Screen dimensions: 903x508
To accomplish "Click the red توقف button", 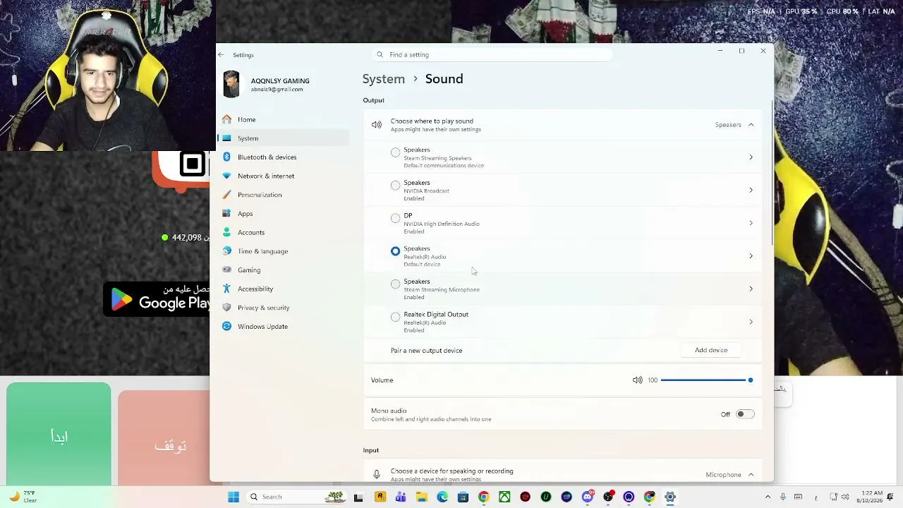I will (x=164, y=439).
